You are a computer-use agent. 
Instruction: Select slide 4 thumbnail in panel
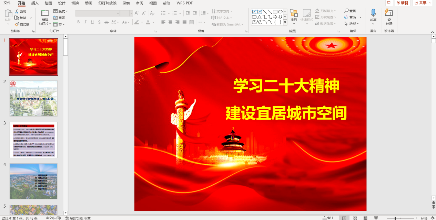pyautogui.click(x=33, y=181)
